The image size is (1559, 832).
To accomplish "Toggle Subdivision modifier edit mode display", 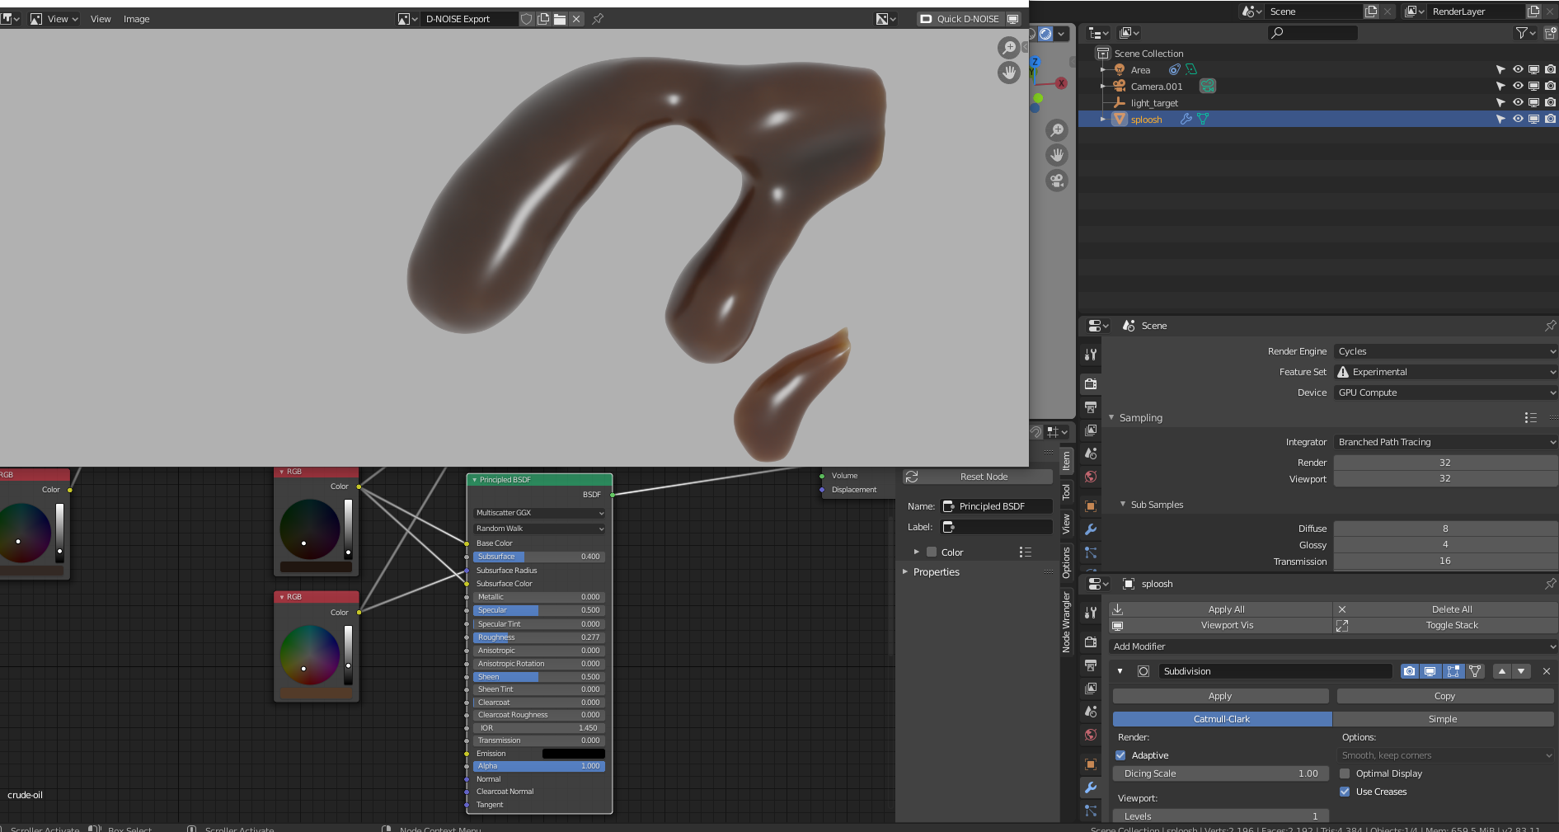I will (x=1453, y=671).
